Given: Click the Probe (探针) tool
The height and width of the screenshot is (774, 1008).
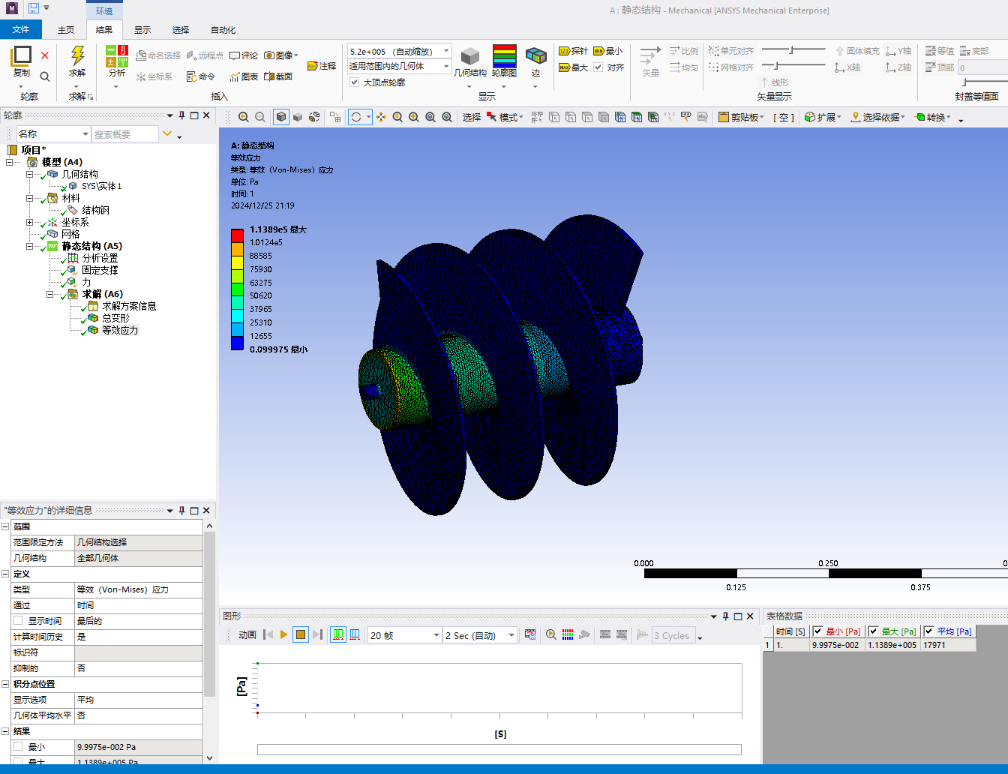Looking at the screenshot, I should point(573,51).
